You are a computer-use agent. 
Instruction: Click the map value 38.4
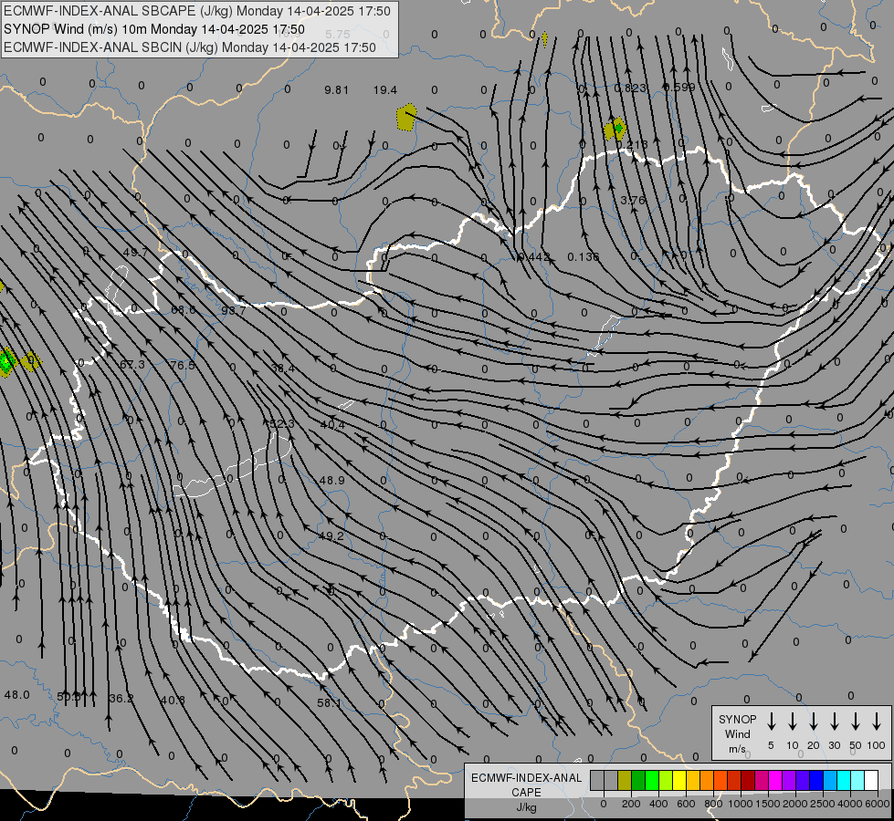[x=283, y=369]
